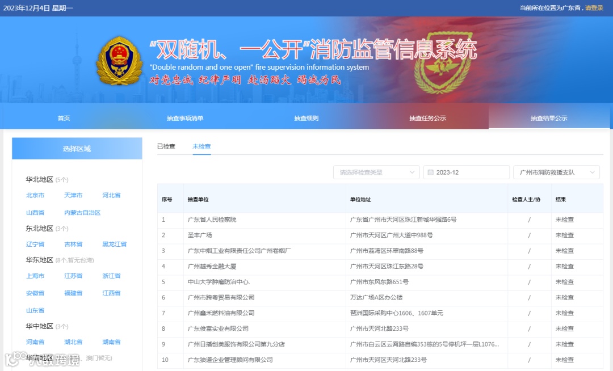613x371 pixels.
Task: Open 抽查结果公示 navigation tab
Action: pos(549,118)
